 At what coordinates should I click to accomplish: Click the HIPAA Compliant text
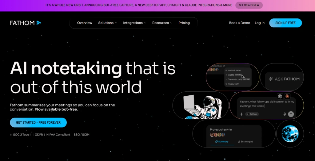coord(58,135)
